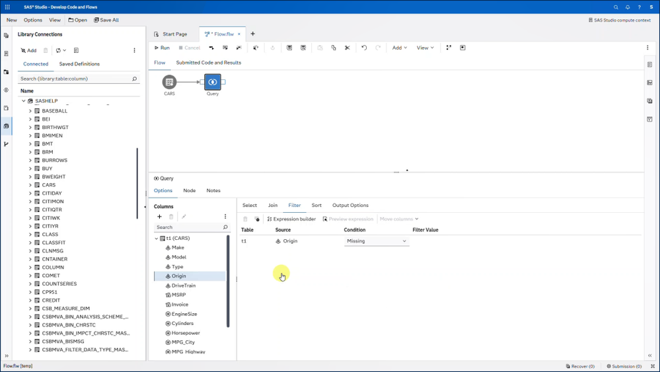Open the New menu
Viewport: 660px width, 372px height.
[x=12, y=20]
